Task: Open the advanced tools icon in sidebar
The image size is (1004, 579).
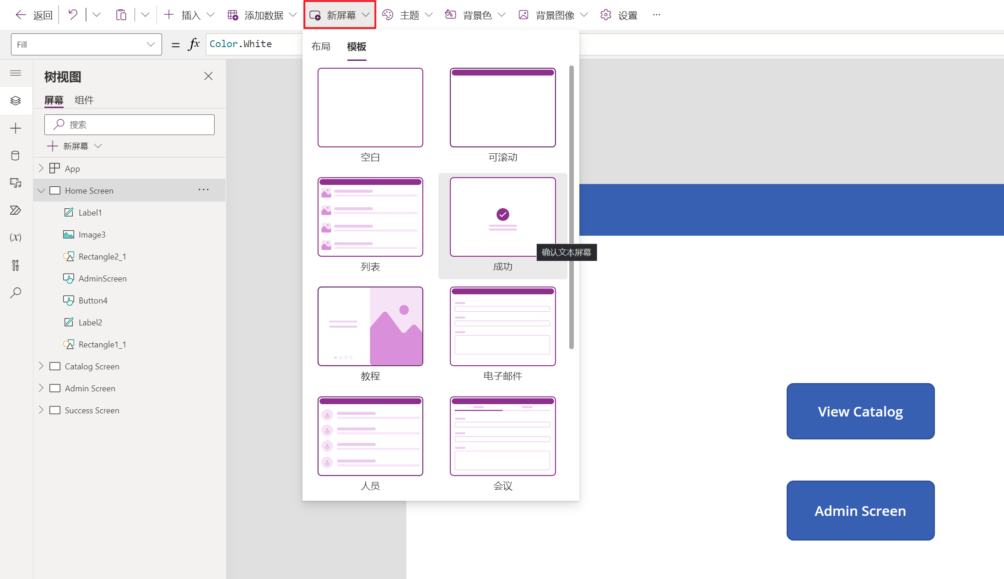Action: (16, 265)
